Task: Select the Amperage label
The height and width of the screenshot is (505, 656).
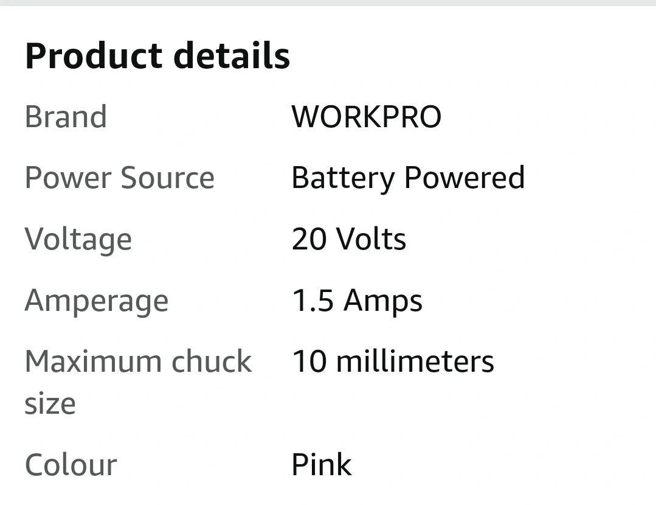Action: [97, 302]
